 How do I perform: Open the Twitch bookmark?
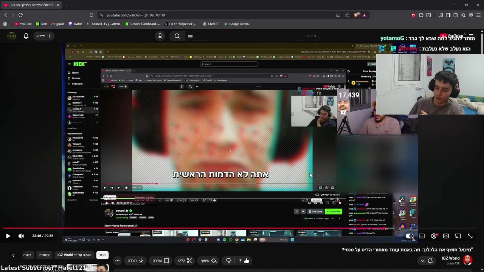click(x=75, y=24)
